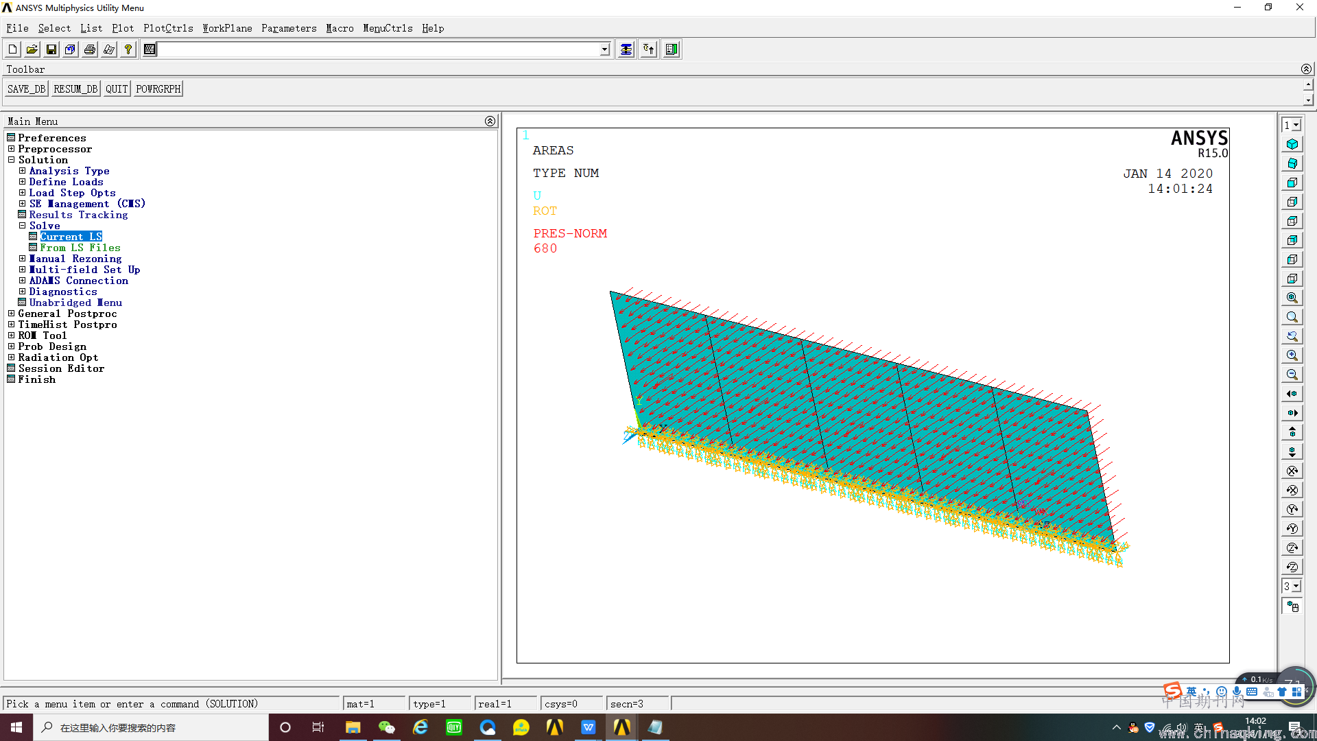The image size is (1317, 741).
Task: Toggle Dynamic Model Mode icon
Action: point(1292,607)
